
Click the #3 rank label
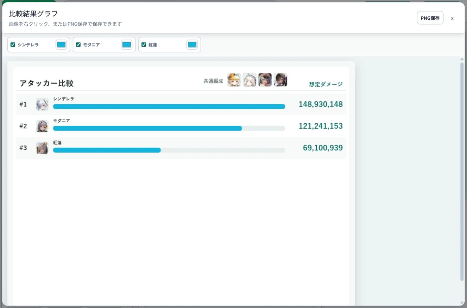point(23,148)
